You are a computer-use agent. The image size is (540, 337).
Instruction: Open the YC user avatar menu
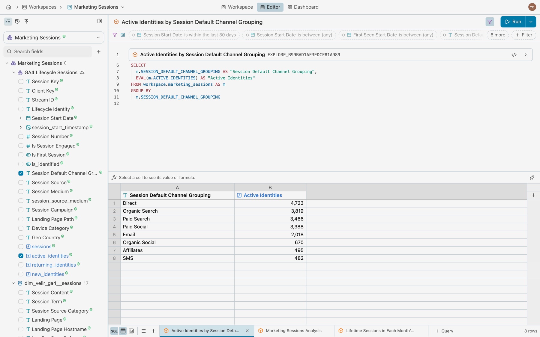coord(532,7)
